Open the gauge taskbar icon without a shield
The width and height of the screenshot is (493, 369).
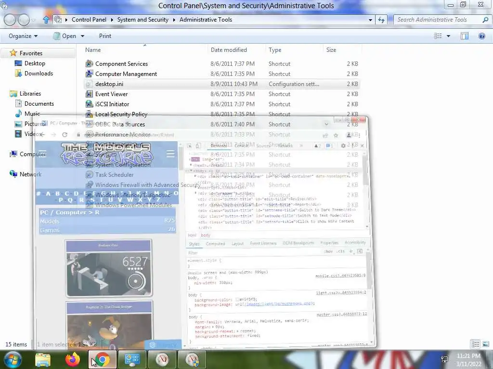tap(162, 359)
